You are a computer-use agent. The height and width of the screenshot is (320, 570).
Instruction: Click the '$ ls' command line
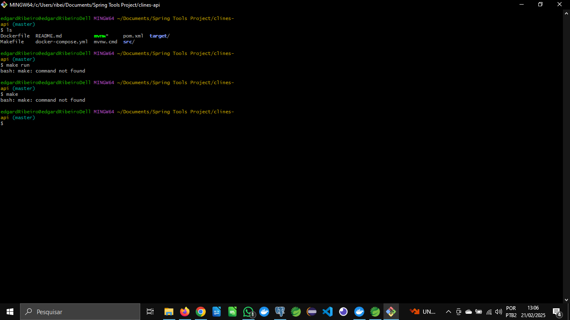click(6, 30)
